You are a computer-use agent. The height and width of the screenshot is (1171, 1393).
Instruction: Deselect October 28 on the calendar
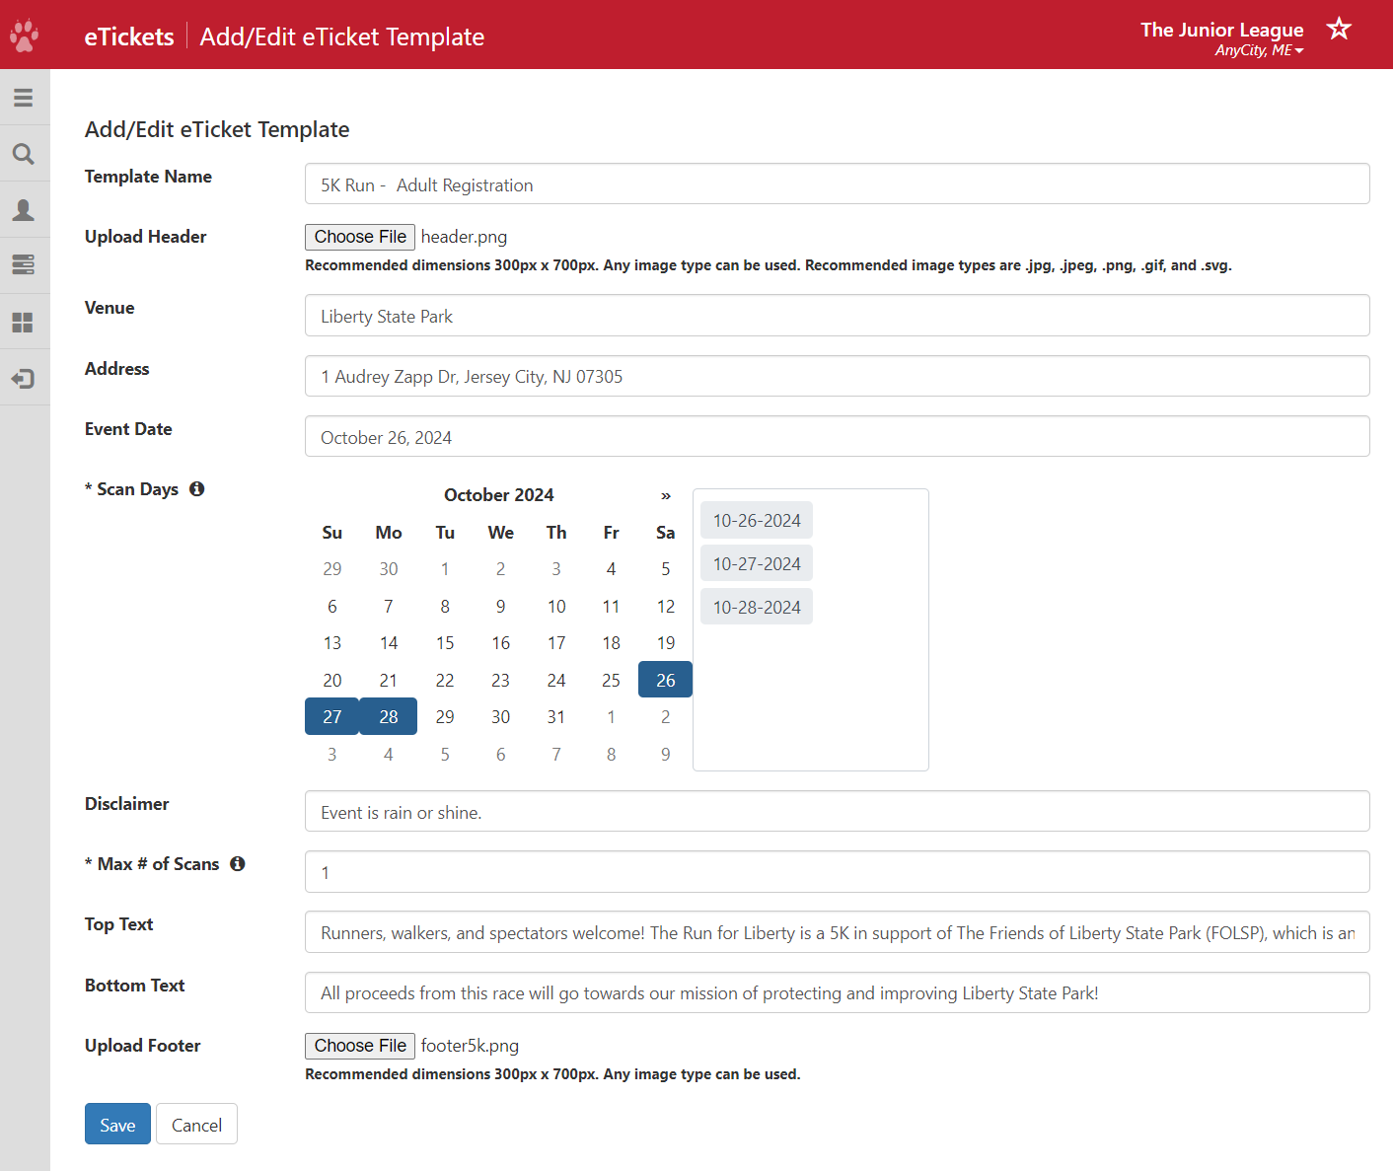click(389, 716)
